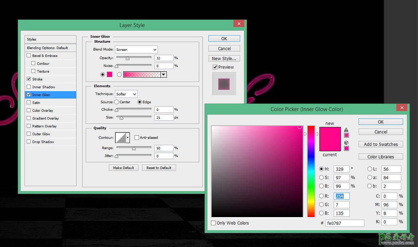
Task: Click Add to Swatches button
Action: tap(381, 144)
